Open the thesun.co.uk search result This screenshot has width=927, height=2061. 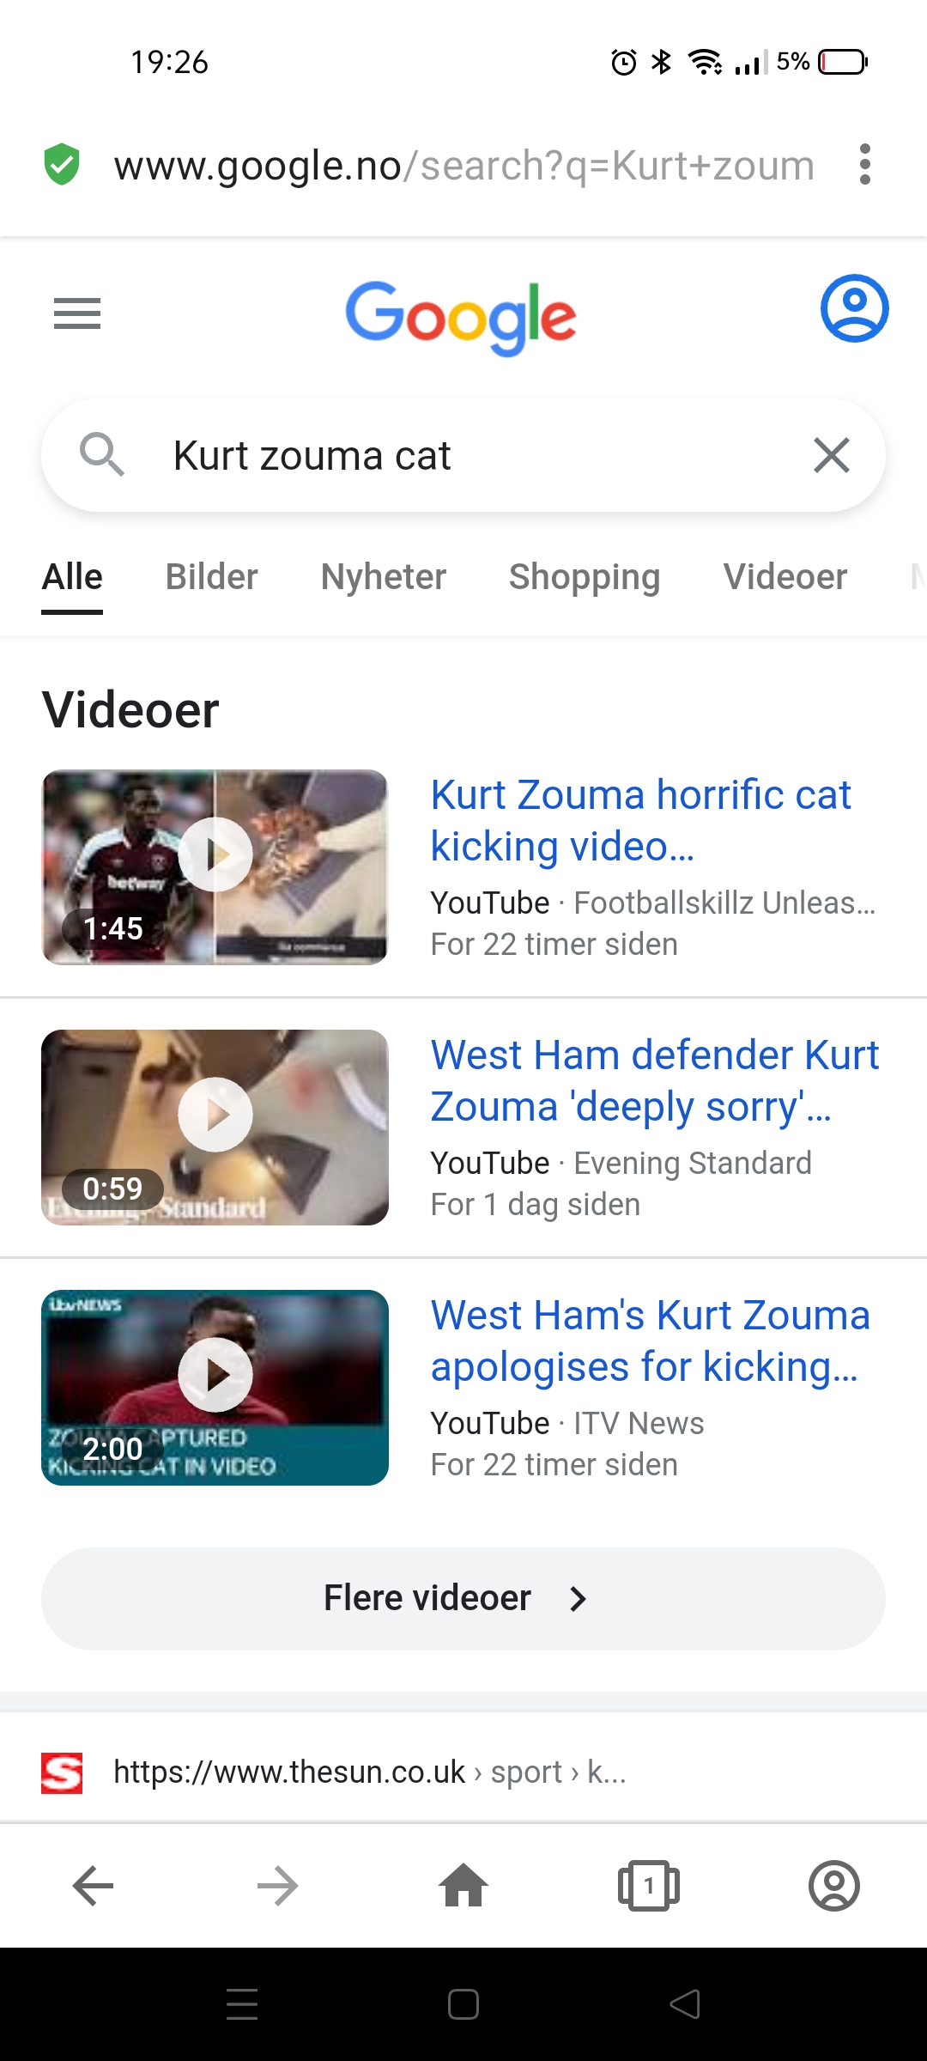coord(369,1772)
